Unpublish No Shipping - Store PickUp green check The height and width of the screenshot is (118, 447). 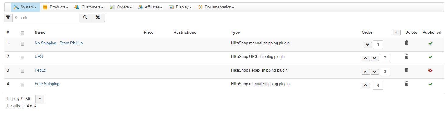pos(430,43)
